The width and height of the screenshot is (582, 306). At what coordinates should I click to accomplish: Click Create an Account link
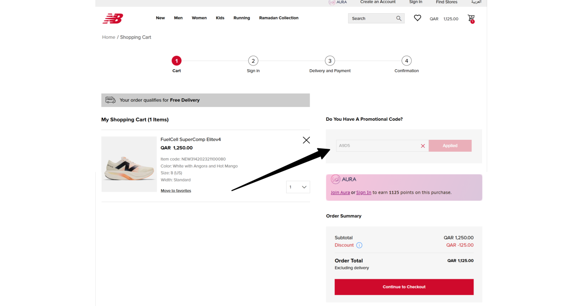coord(378,2)
